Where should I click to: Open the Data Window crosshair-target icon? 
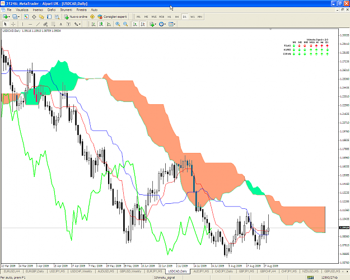34,17
